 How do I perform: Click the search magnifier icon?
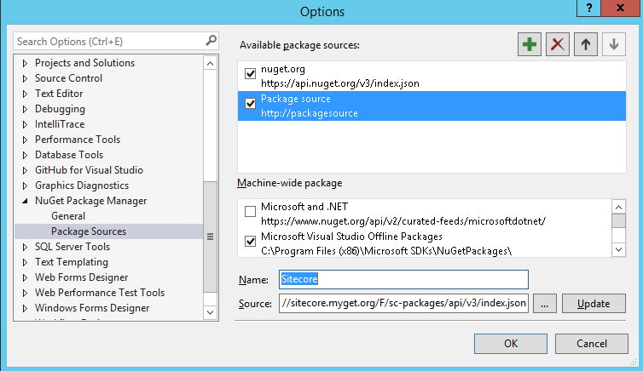(211, 40)
